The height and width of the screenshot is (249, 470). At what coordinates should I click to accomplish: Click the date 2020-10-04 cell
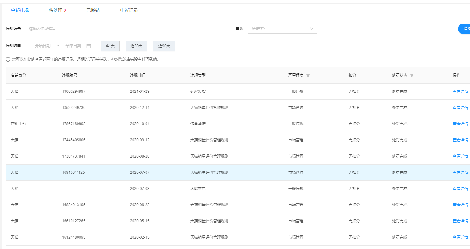140,124
